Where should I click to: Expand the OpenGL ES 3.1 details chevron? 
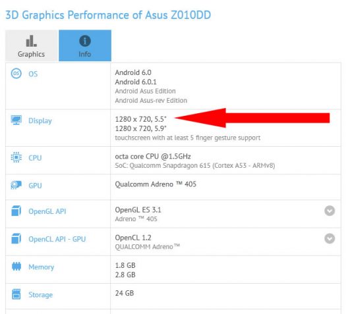click(x=330, y=211)
